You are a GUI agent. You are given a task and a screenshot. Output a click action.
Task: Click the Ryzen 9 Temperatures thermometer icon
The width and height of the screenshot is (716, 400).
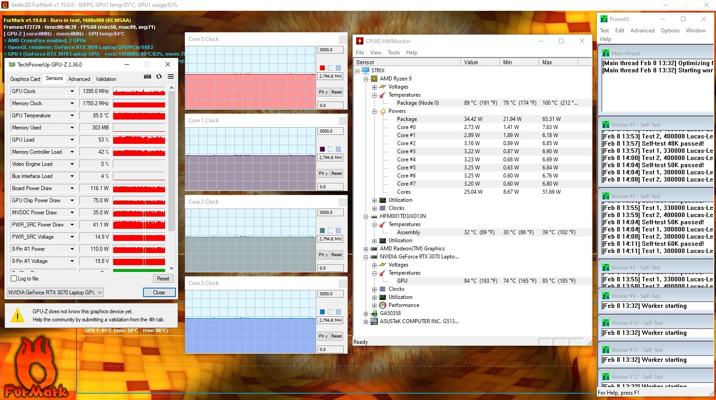coord(383,95)
